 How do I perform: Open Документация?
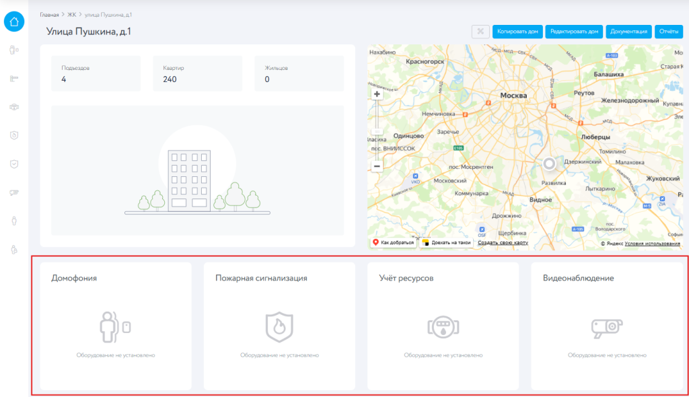[628, 31]
